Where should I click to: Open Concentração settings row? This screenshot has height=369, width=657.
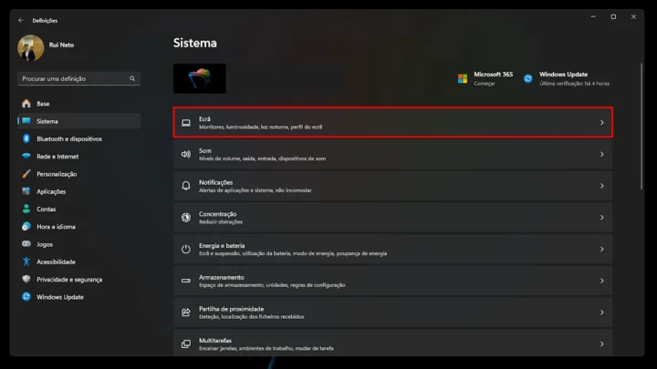coord(392,217)
